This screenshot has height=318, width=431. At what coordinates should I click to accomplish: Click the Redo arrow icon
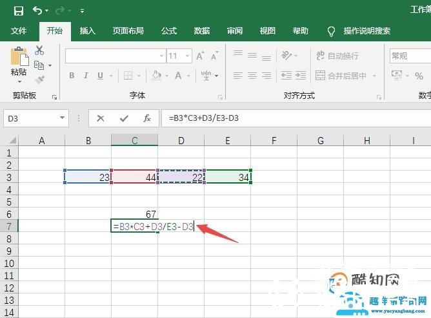point(60,11)
